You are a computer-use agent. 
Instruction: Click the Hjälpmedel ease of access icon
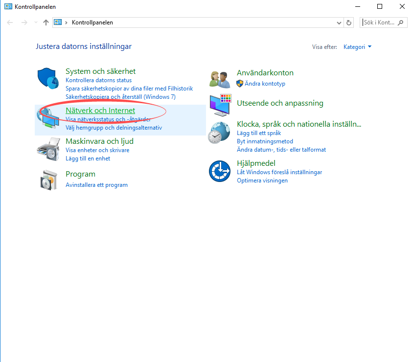point(220,171)
